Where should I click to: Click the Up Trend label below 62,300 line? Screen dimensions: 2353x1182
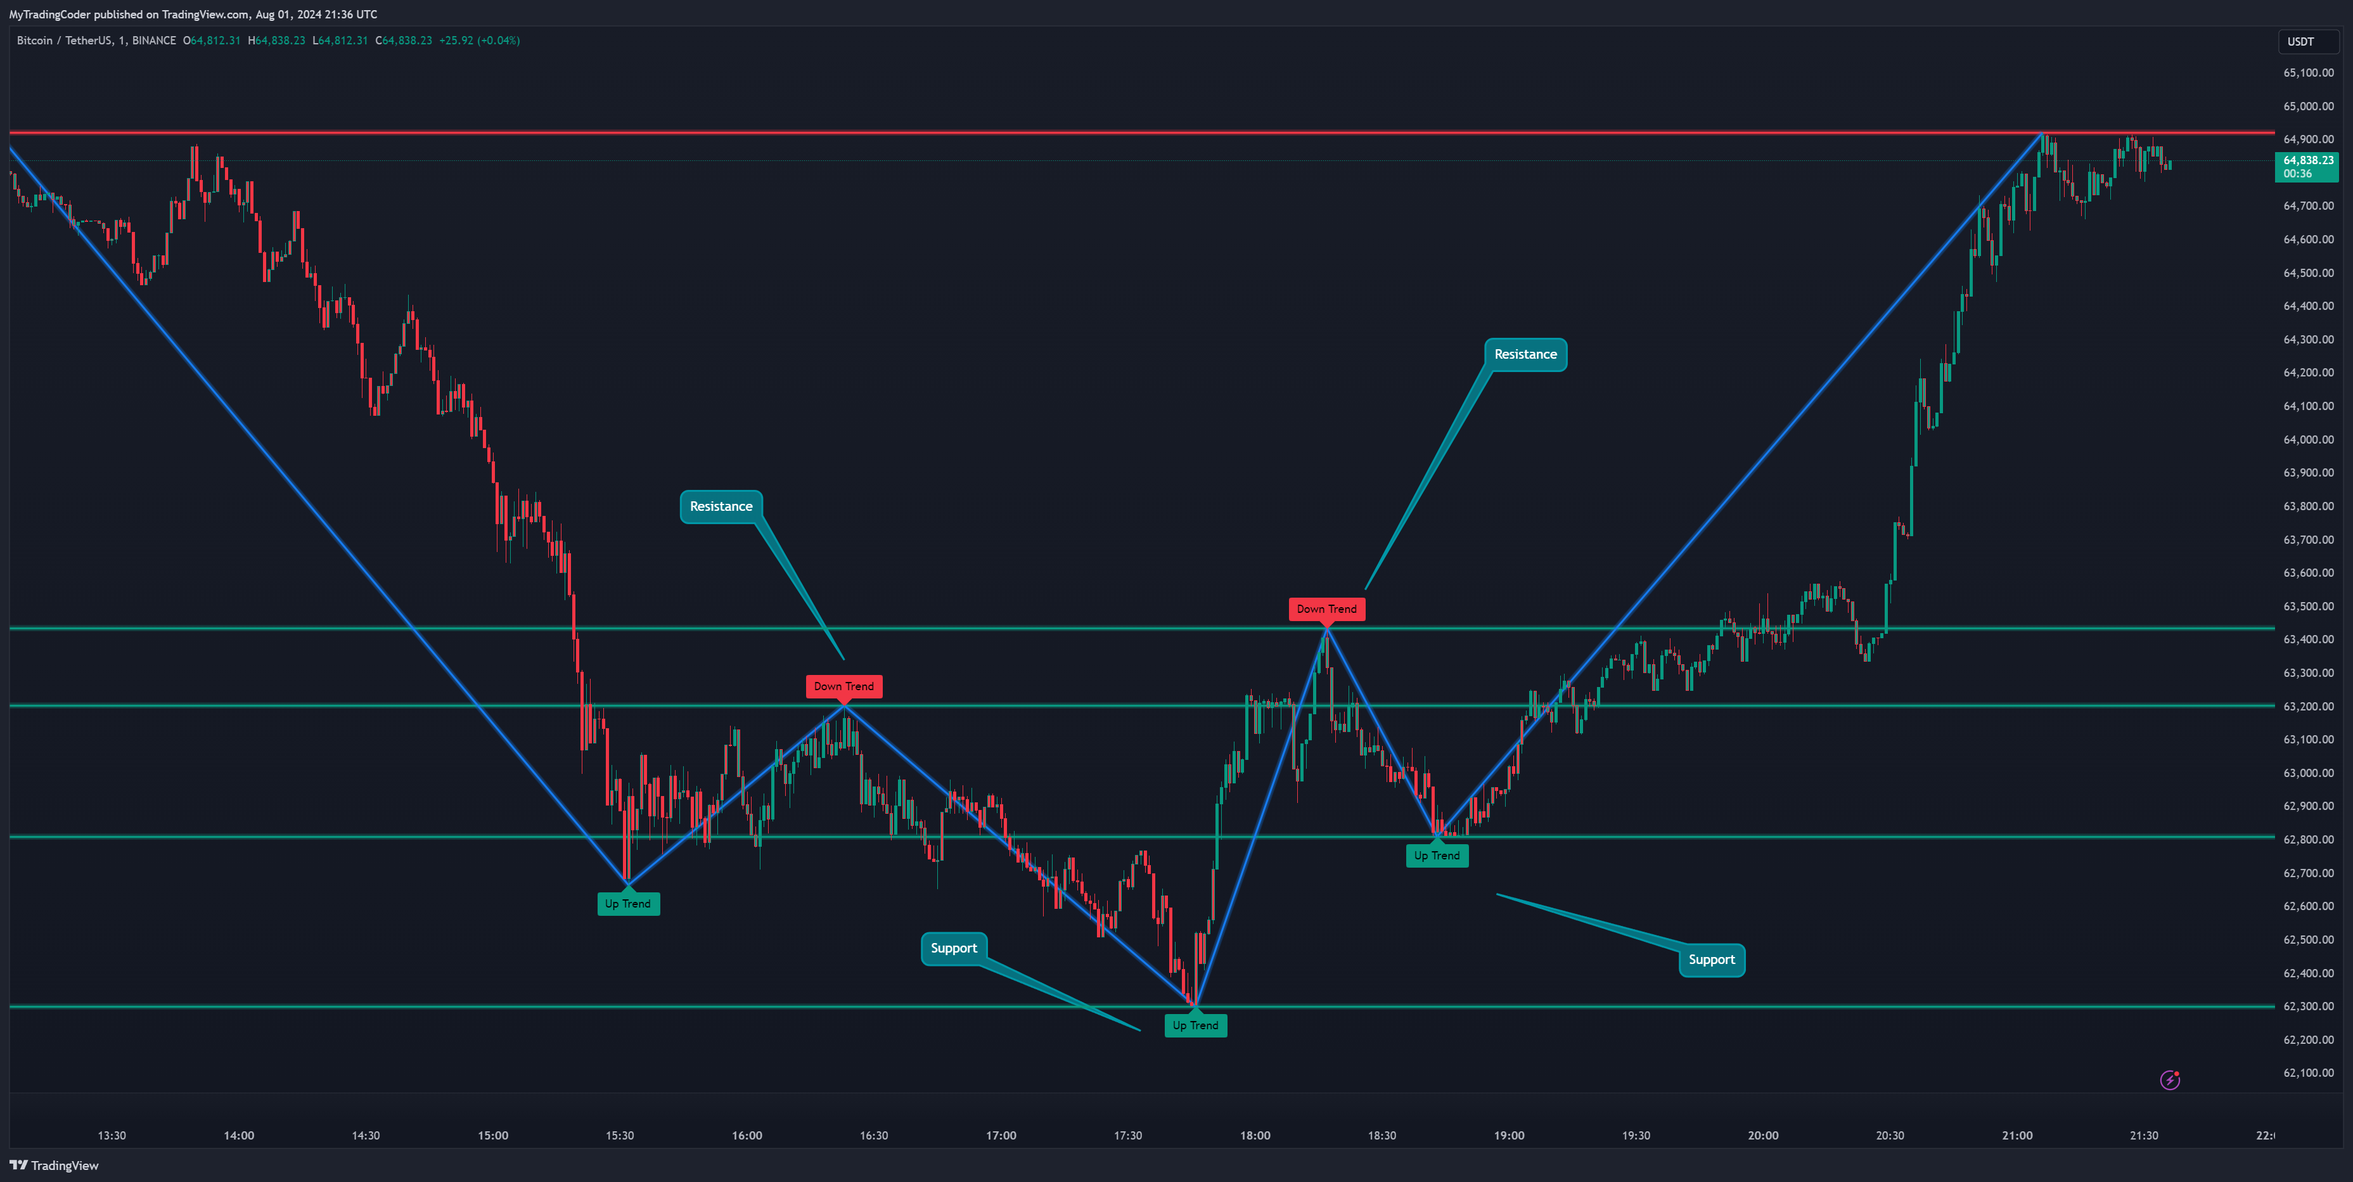(x=1195, y=1026)
